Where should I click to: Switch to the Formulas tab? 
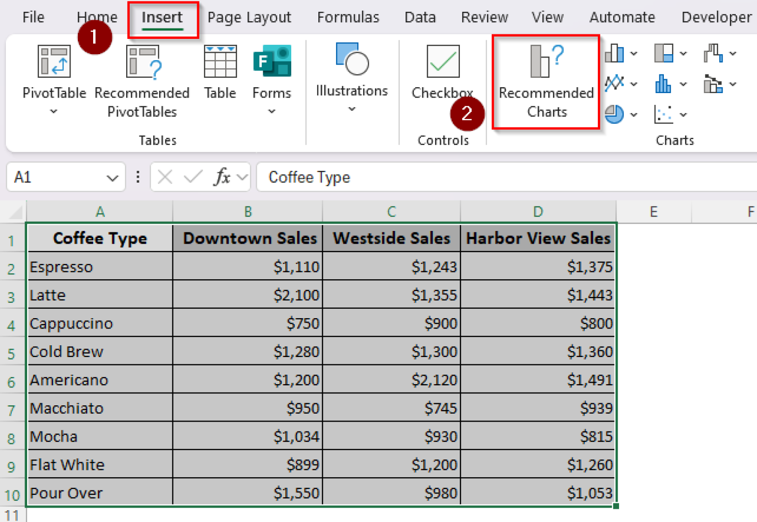(x=347, y=17)
